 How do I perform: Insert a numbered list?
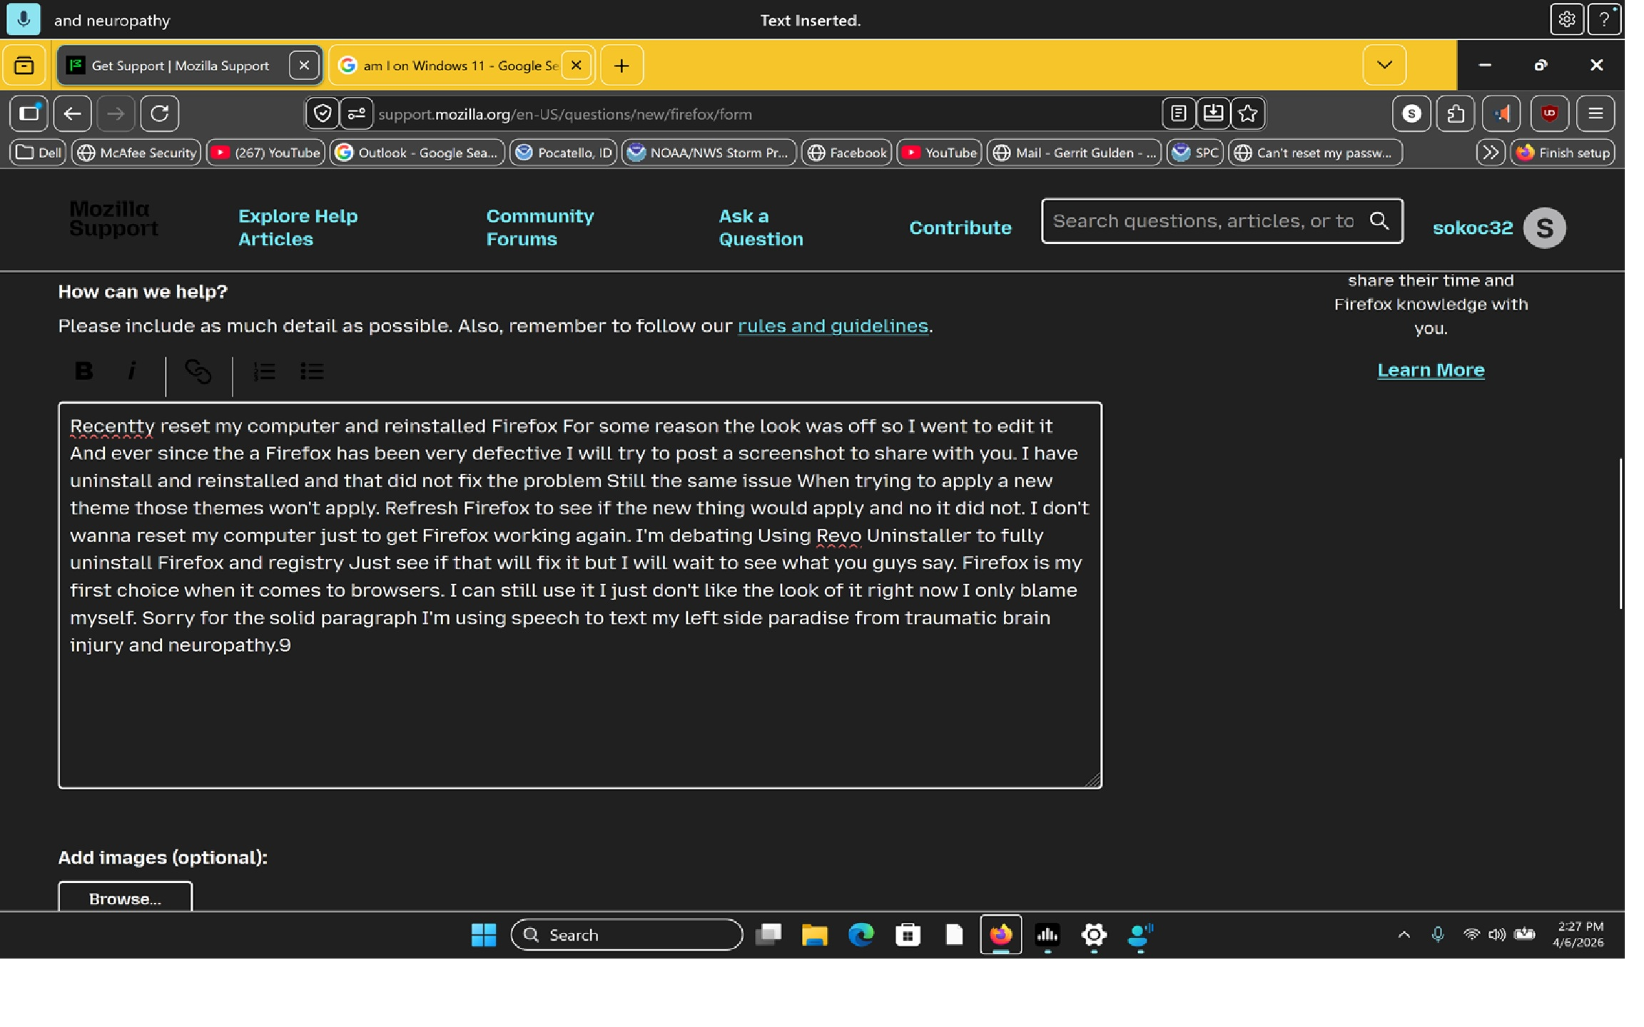pyautogui.click(x=264, y=372)
